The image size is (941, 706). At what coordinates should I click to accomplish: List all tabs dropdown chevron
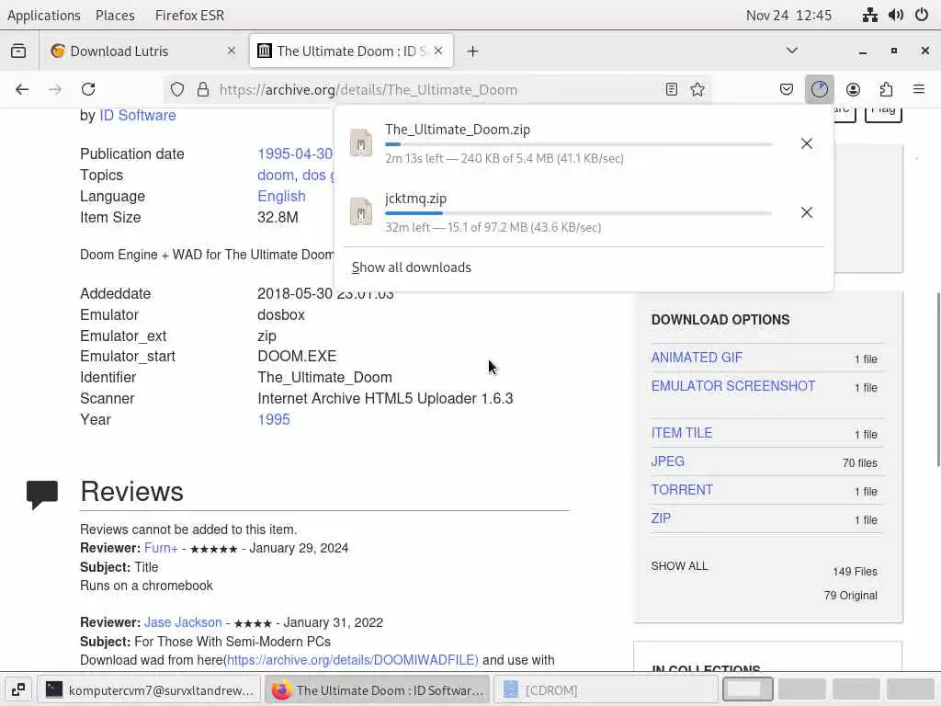(792, 51)
